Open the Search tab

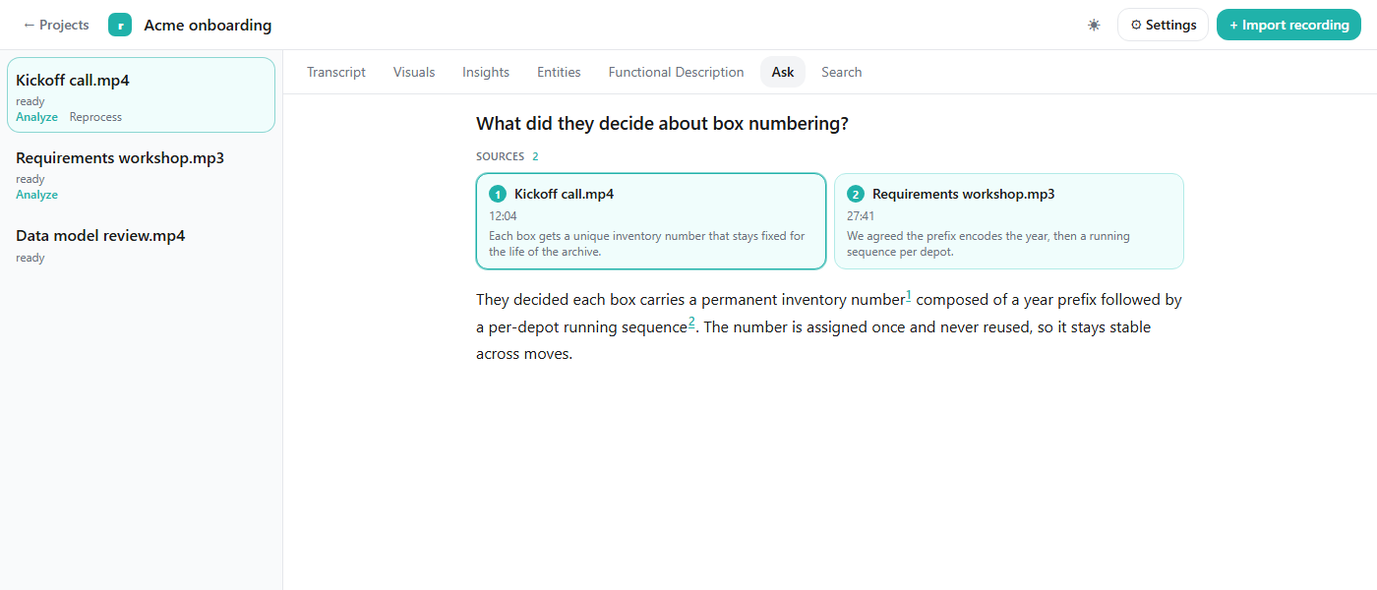(x=842, y=72)
